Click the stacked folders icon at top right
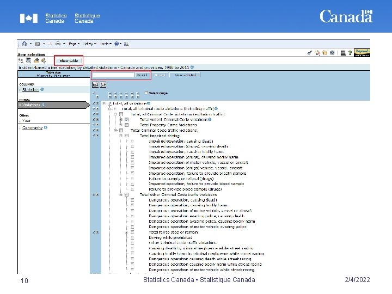 tap(324, 53)
